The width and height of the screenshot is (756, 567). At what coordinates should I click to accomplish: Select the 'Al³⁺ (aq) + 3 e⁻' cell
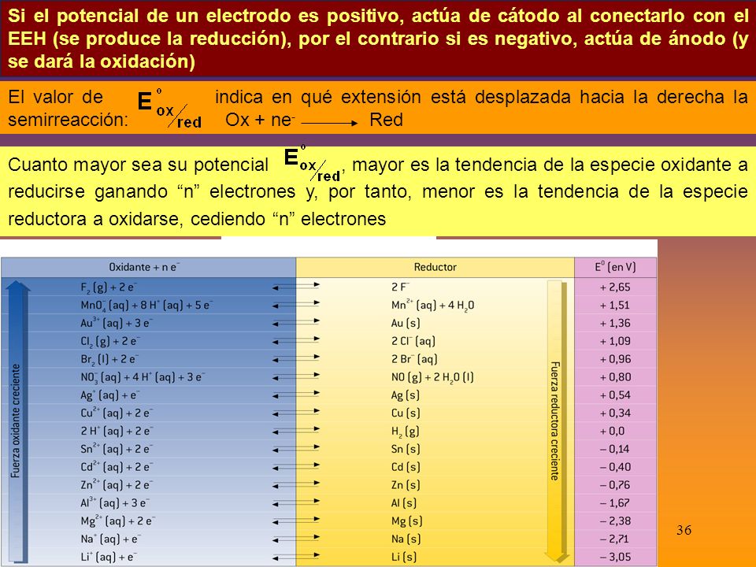click(x=115, y=503)
